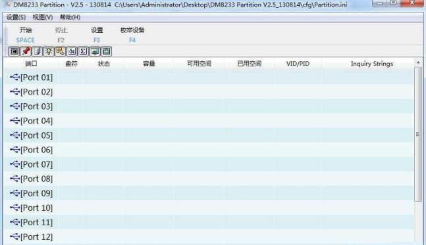
Task: Click the 停止 F2 stop button
Action: tap(61, 35)
